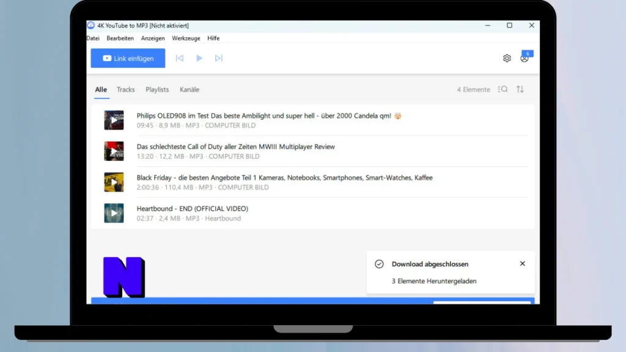Image resolution: width=626 pixels, height=352 pixels.
Task: Play the Call of Duty review thumbnail
Action: (x=114, y=152)
